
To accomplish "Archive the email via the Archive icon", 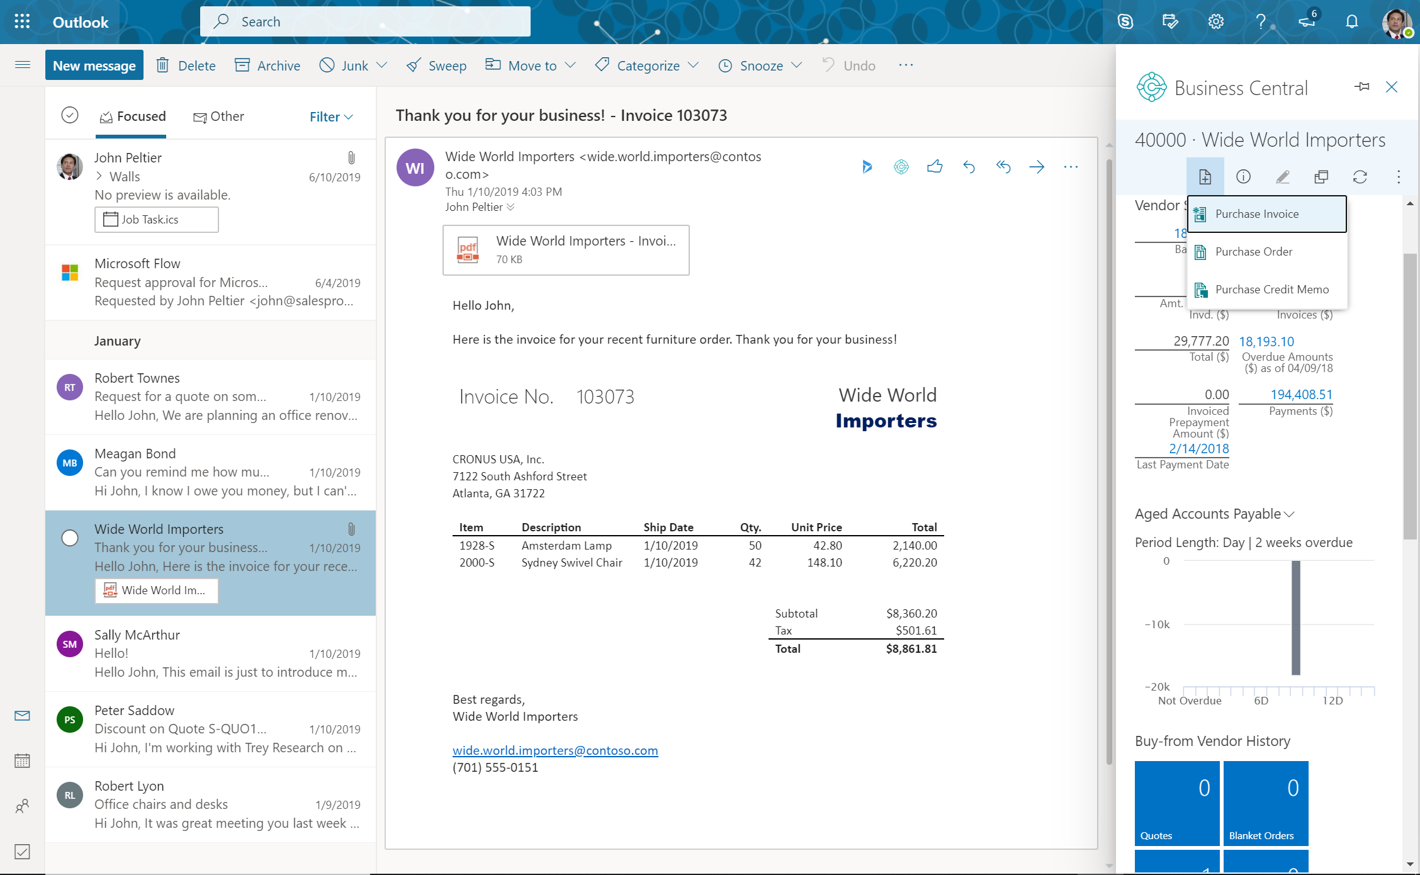I will point(267,65).
